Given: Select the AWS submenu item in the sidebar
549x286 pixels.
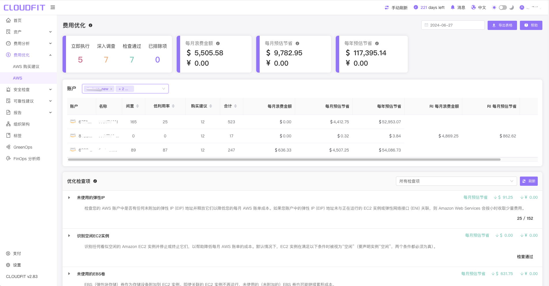Looking at the screenshot, I should 28,78.
